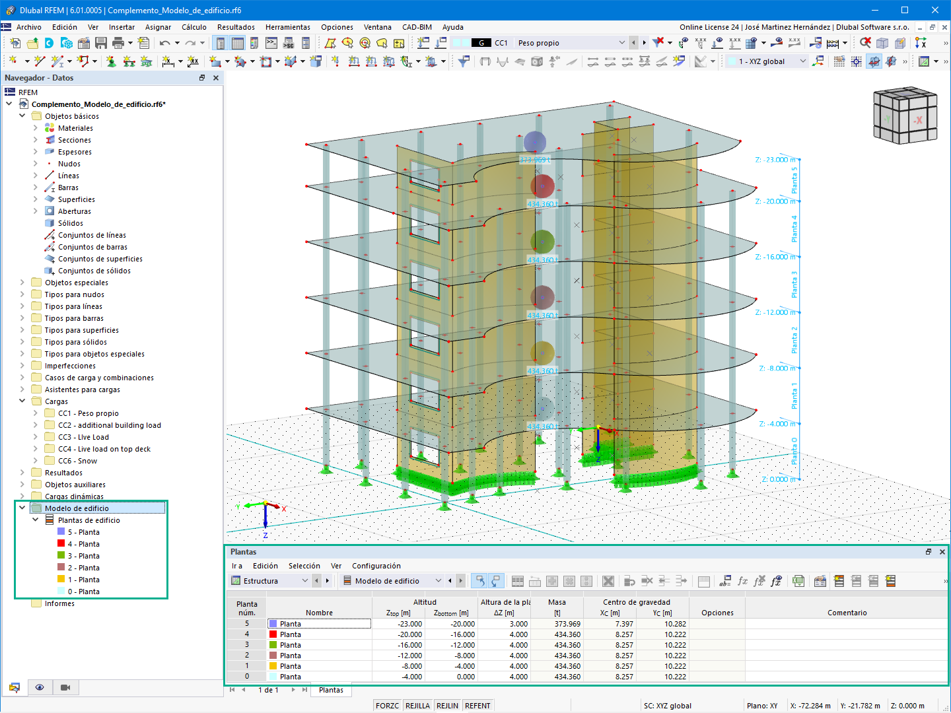Open the CAD-BIM menu

[417, 27]
